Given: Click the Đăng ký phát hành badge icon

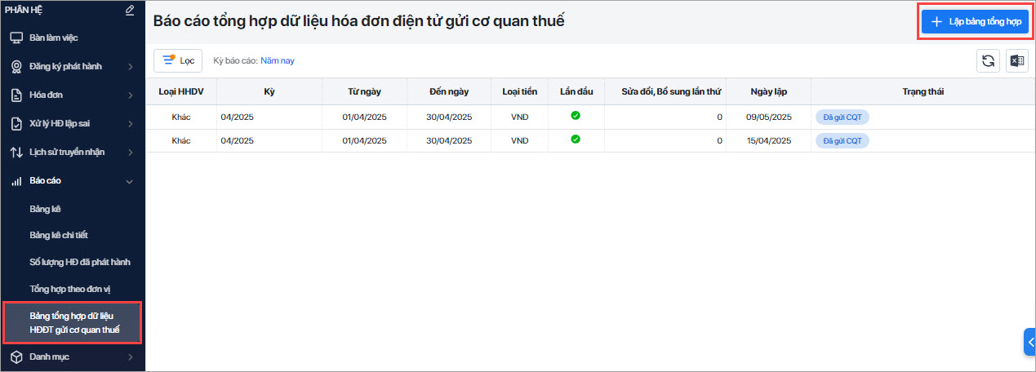Looking at the screenshot, I should pos(16,67).
